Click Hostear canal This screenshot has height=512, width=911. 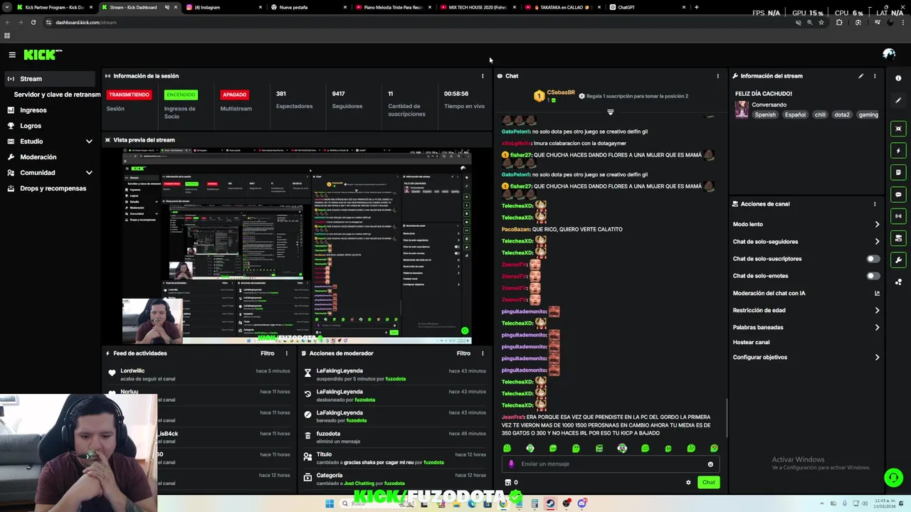pyautogui.click(x=751, y=343)
